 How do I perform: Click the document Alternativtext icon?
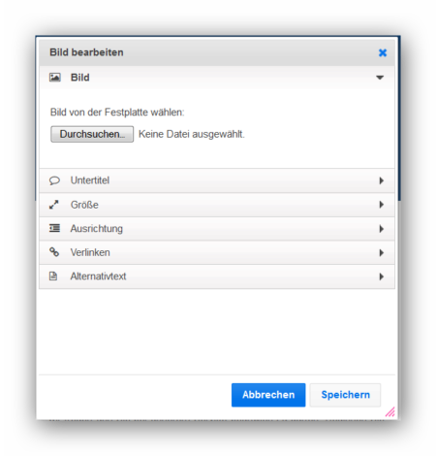pyautogui.click(x=53, y=276)
